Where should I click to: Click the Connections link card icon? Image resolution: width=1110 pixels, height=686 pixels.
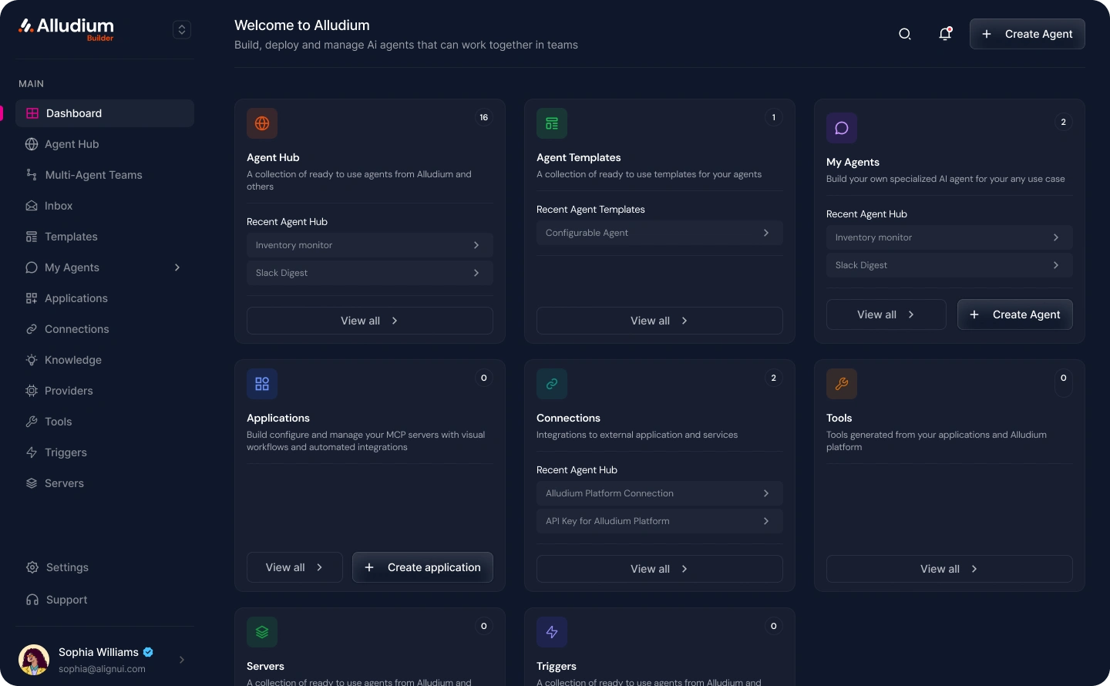pos(552,384)
